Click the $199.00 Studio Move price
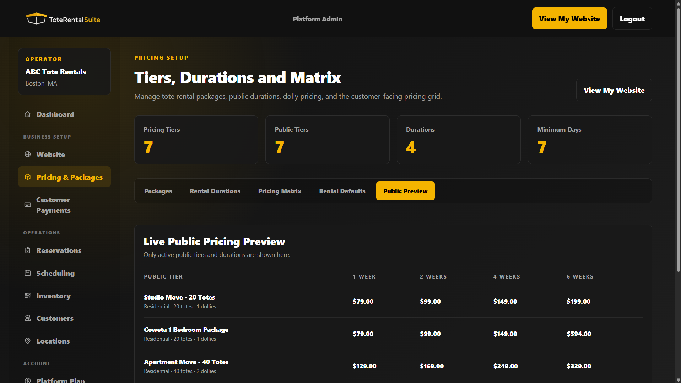Viewport: 681px width, 383px height. tap(578, 301)
